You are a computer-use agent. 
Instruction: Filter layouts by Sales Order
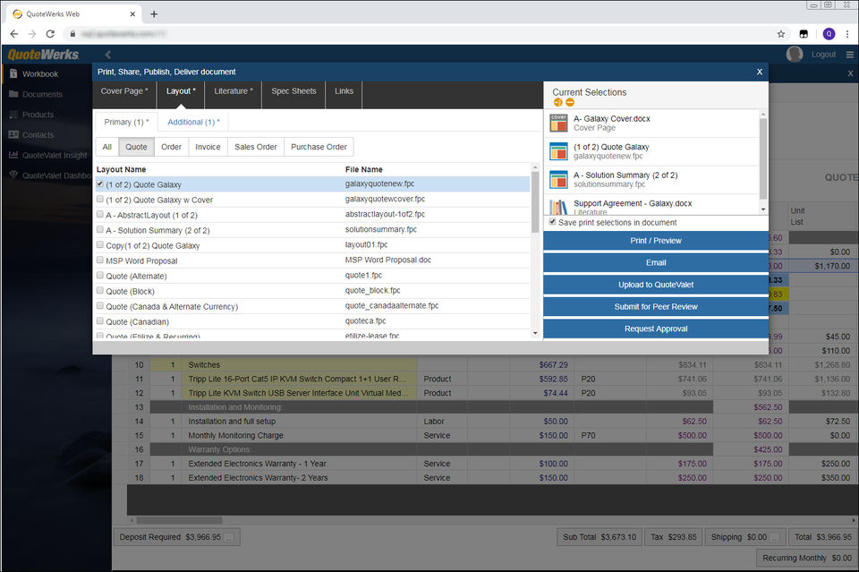(256, 147)
